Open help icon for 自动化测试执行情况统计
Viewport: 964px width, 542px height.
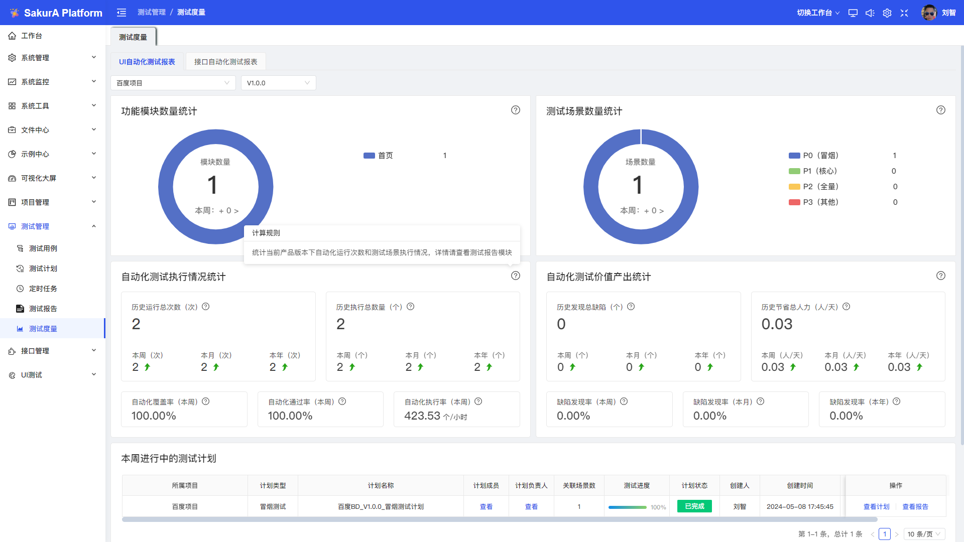[516, 276]
